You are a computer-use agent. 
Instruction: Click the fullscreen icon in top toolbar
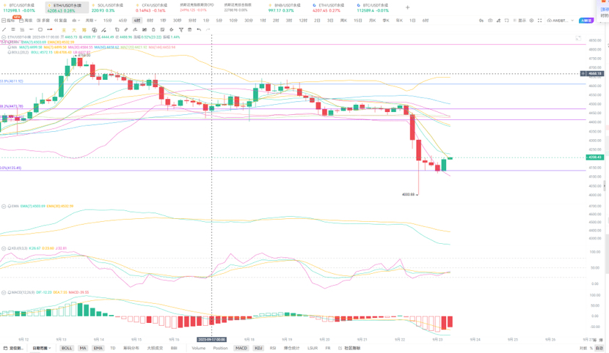(540, 21)
